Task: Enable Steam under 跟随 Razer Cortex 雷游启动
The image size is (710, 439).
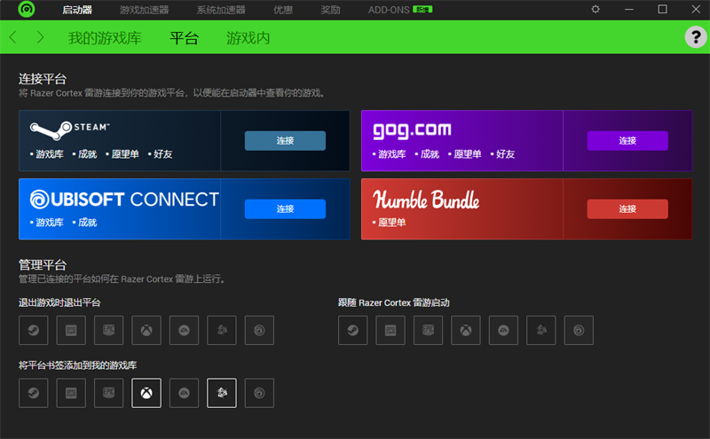Action: [x=352, y=331]
